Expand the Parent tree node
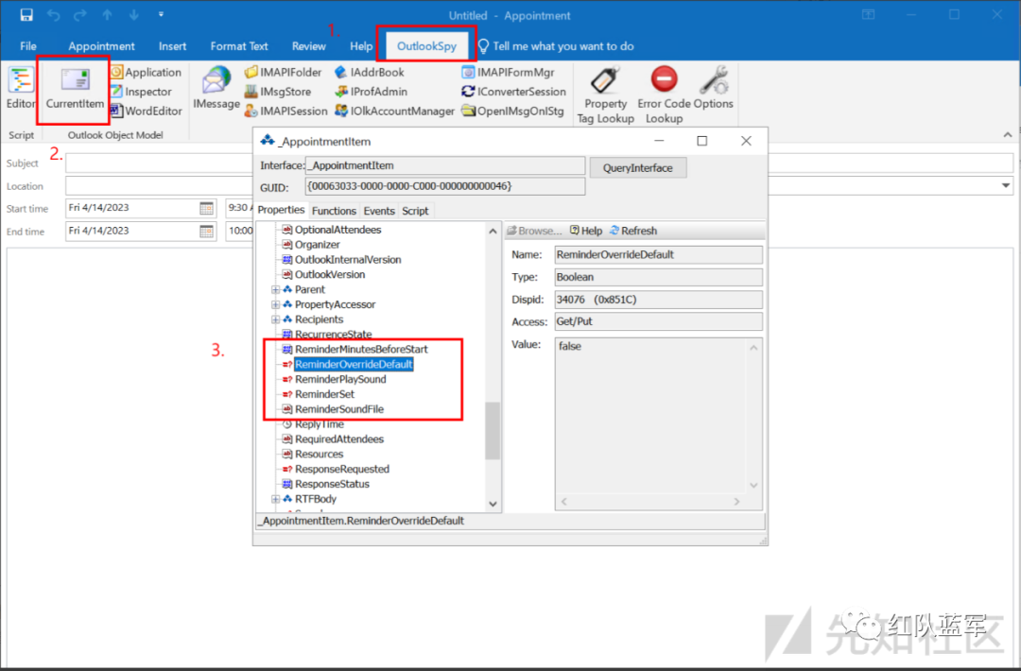Viewport: 1021px width, 671px height. 275,289
